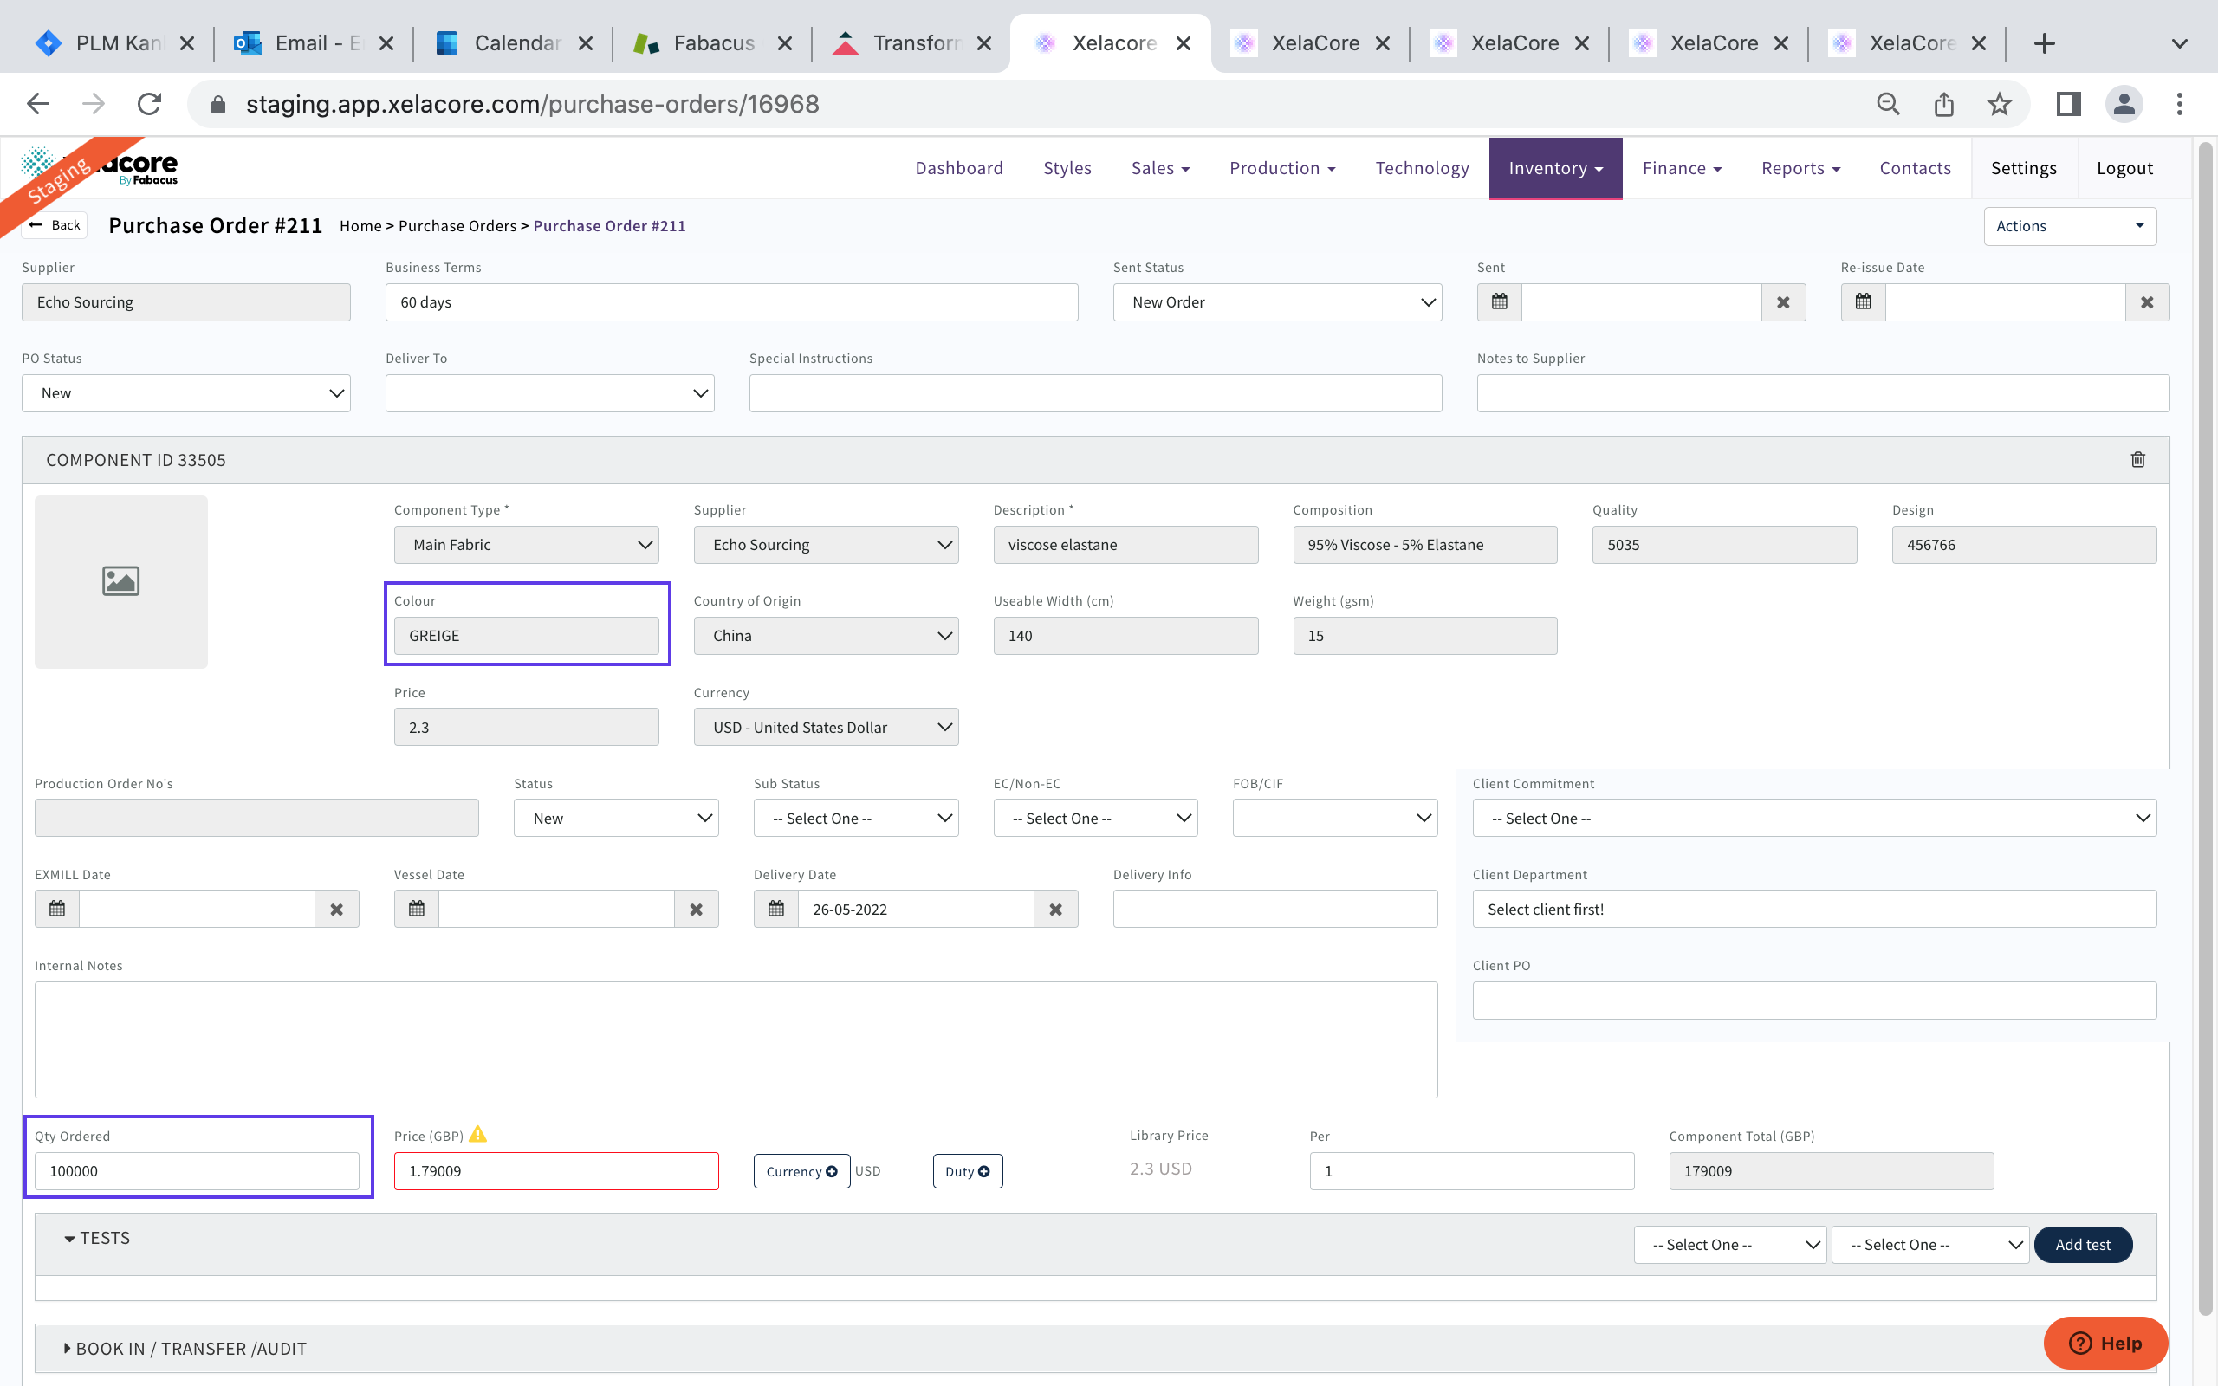Screen dimensions: 2218x1386
Task: Click the Duty plus button
Action: (x=967, y=1171)
